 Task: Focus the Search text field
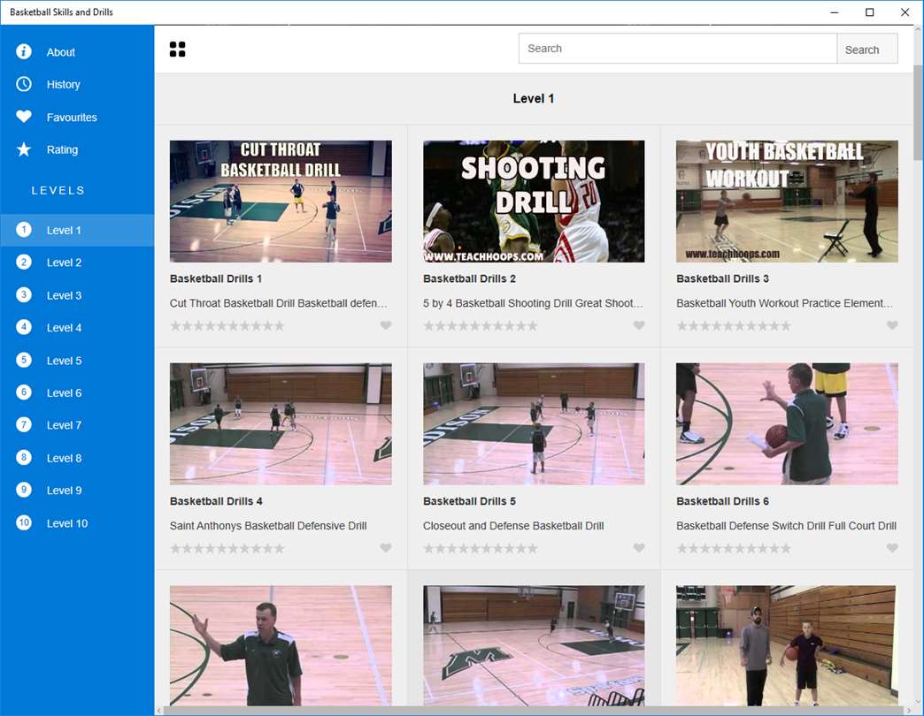pyautogui.click(x=678, y=49)
